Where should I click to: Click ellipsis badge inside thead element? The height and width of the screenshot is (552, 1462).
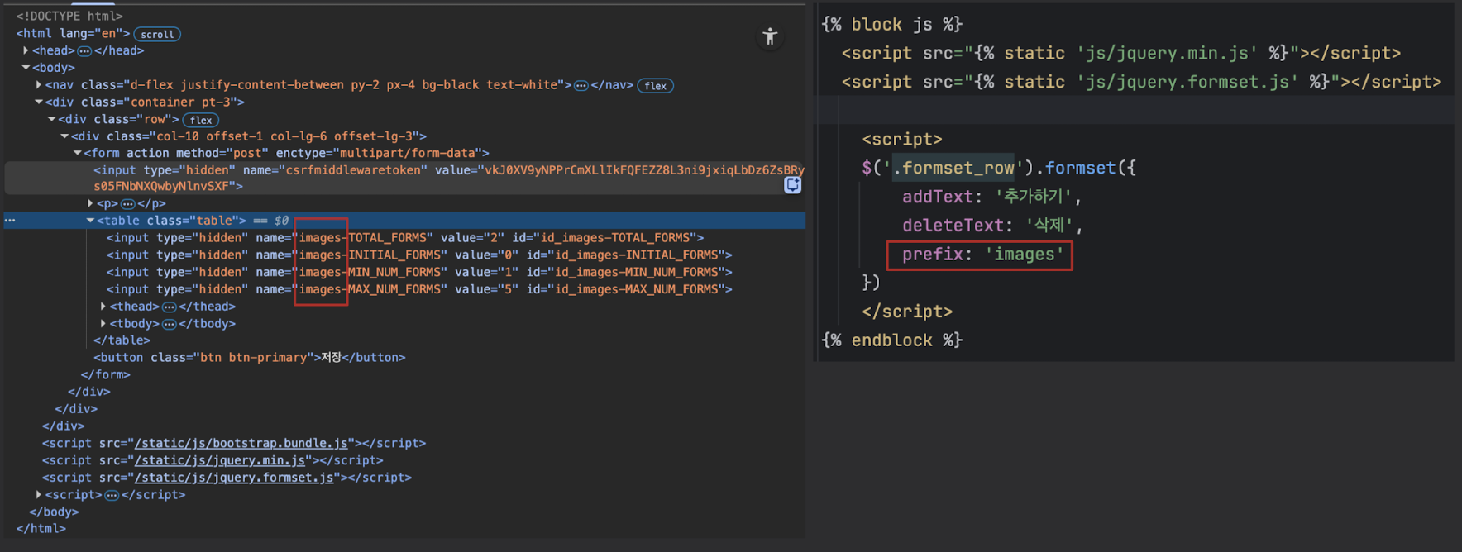click(x=169, y=307)
